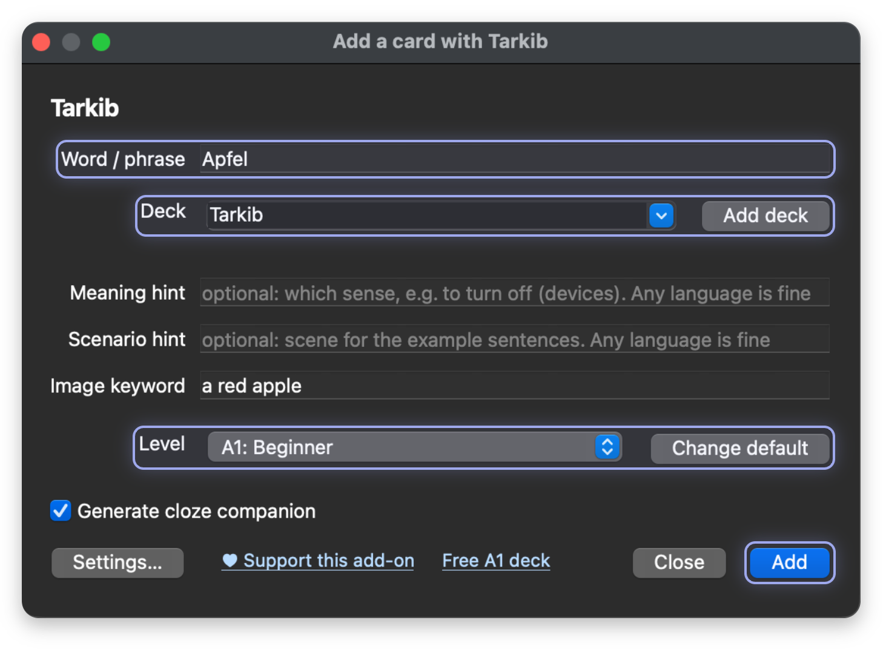Click the Word / phrase field containing Apfel
The width and height of the screenshot is (883, 649).
point(515,159)
